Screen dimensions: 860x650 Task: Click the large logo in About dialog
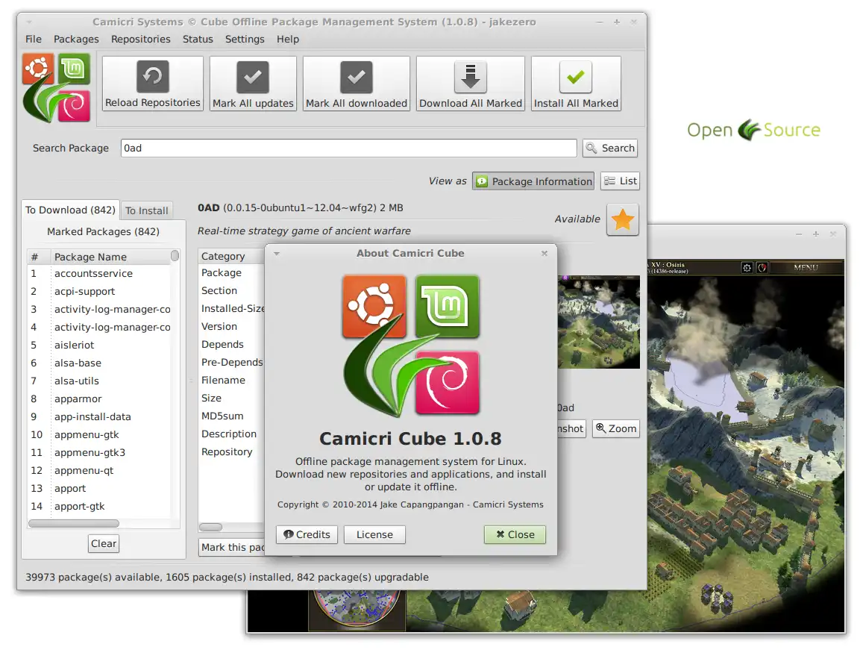tap(411, 346)
